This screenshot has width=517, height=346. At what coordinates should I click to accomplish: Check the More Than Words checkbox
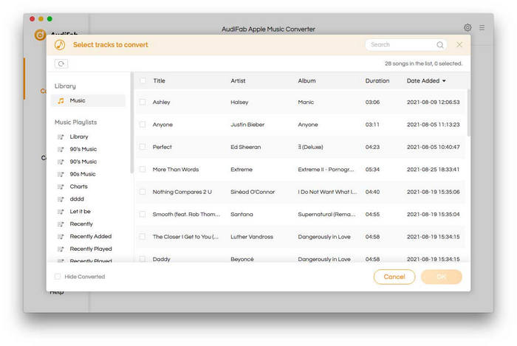click(143, 169)
